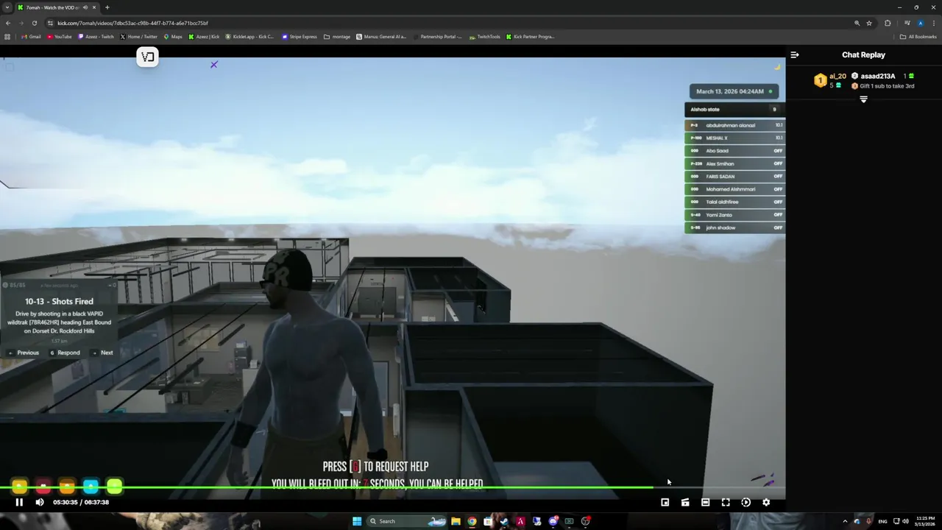Go back in browser history
This screenshot has height=530, width=942.
coord(7,23)
